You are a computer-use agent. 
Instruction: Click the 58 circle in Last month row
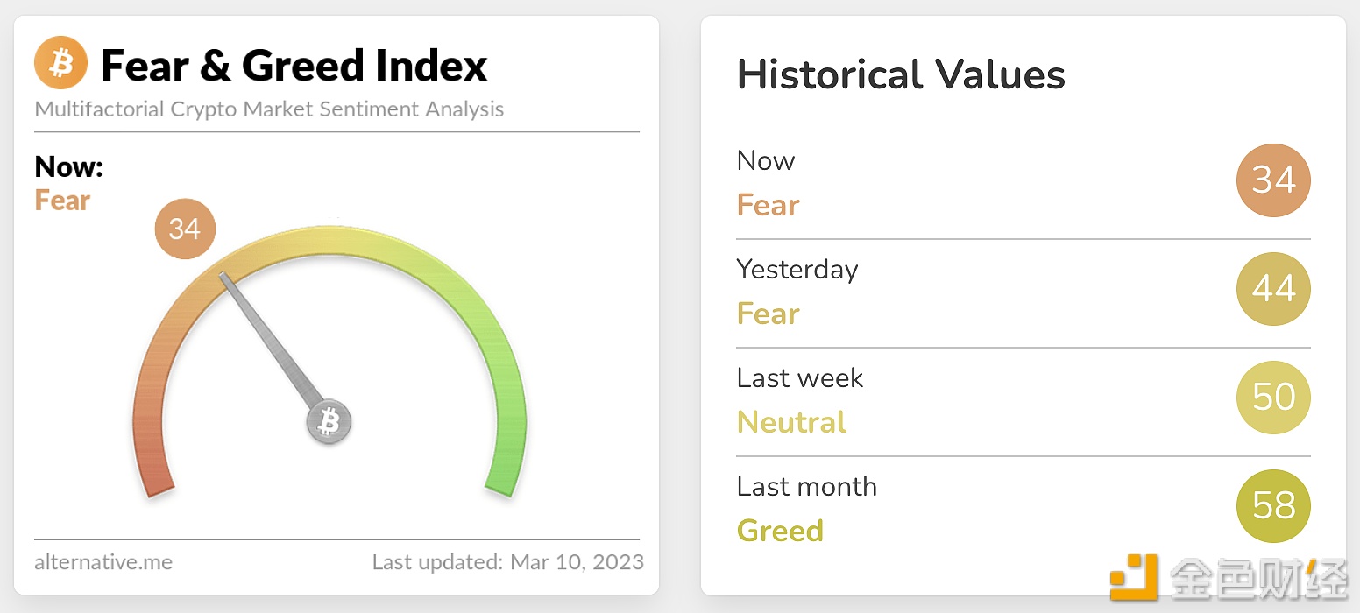(x=1272, y=506)
